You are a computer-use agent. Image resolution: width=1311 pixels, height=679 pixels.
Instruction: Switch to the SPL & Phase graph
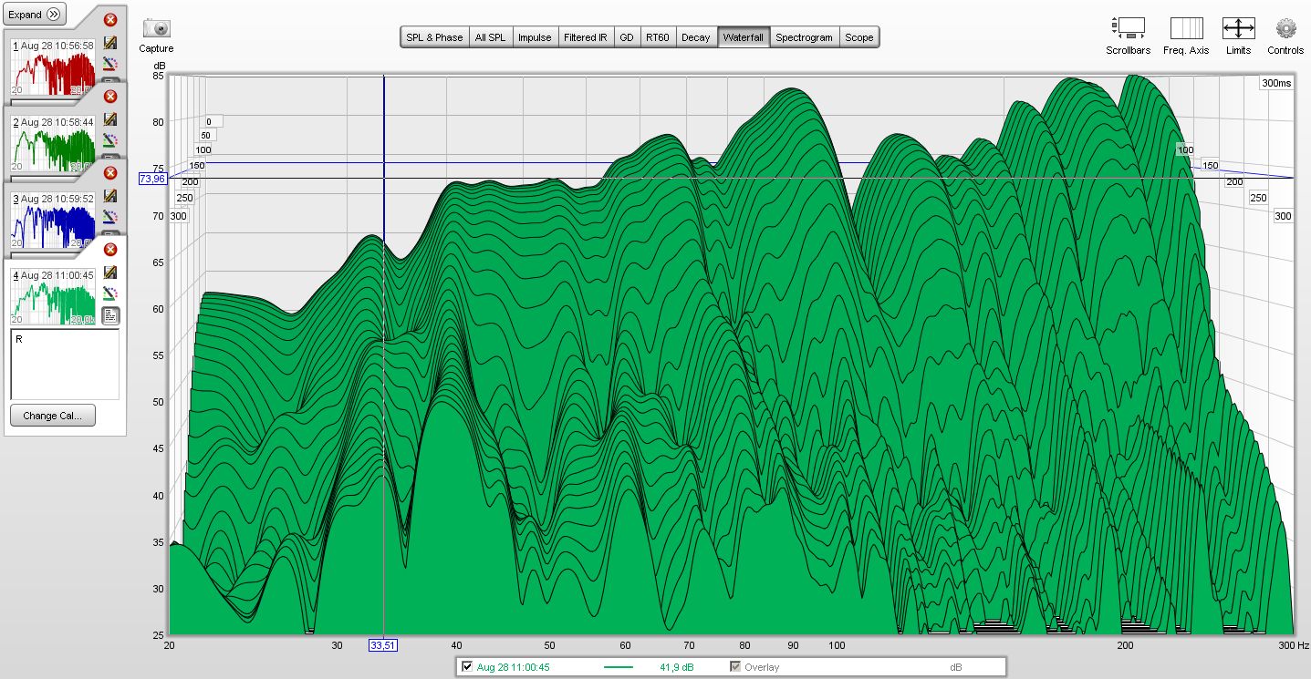coord(434,37)
